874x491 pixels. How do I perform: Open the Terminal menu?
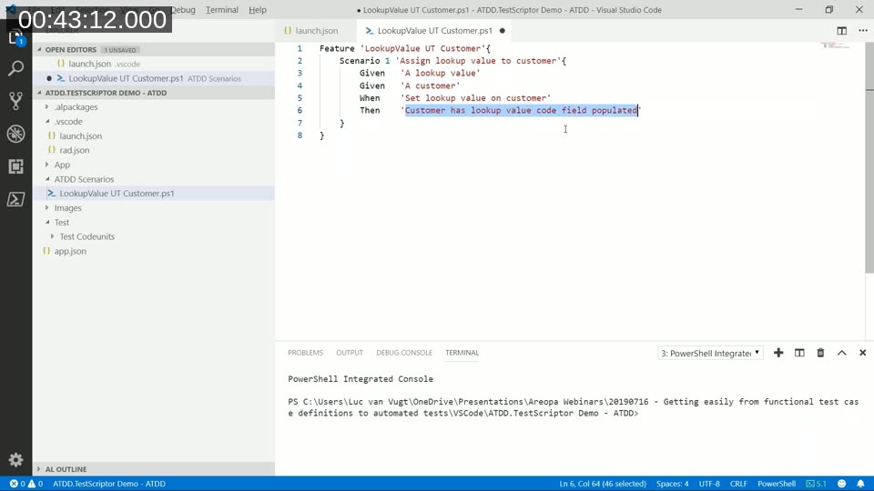222,10
